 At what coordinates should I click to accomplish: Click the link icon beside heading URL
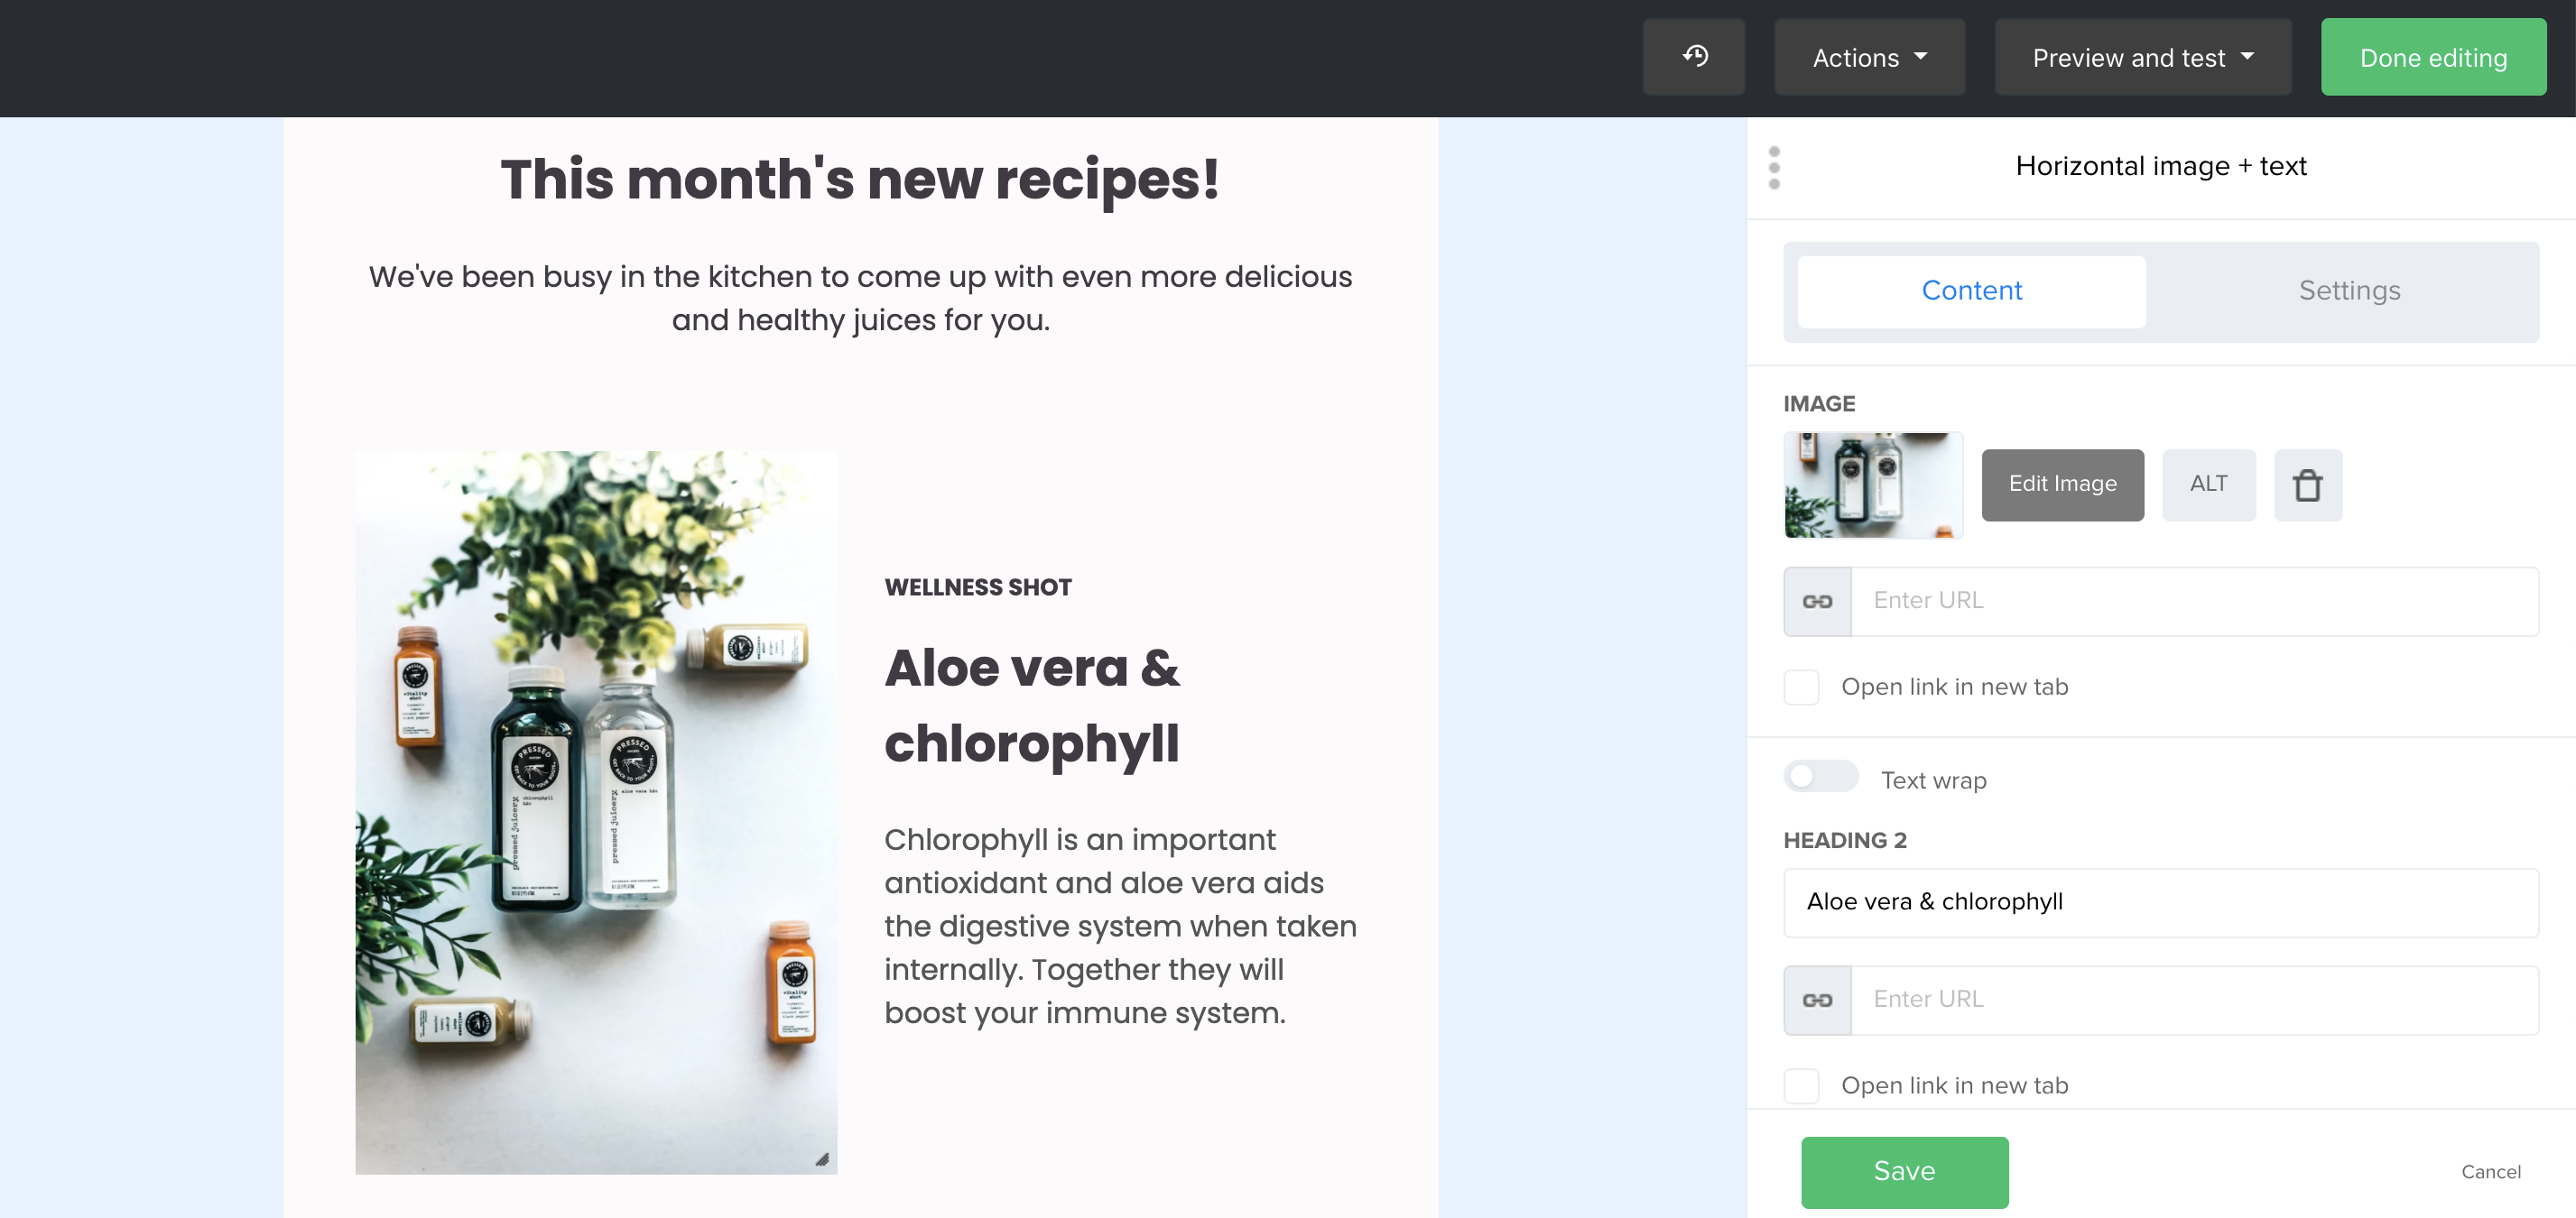[1817, 1001]
